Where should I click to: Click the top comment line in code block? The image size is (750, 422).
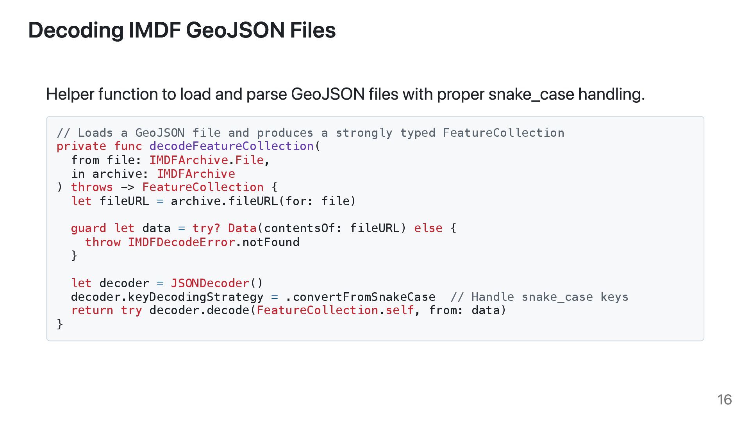coord(310,133)
